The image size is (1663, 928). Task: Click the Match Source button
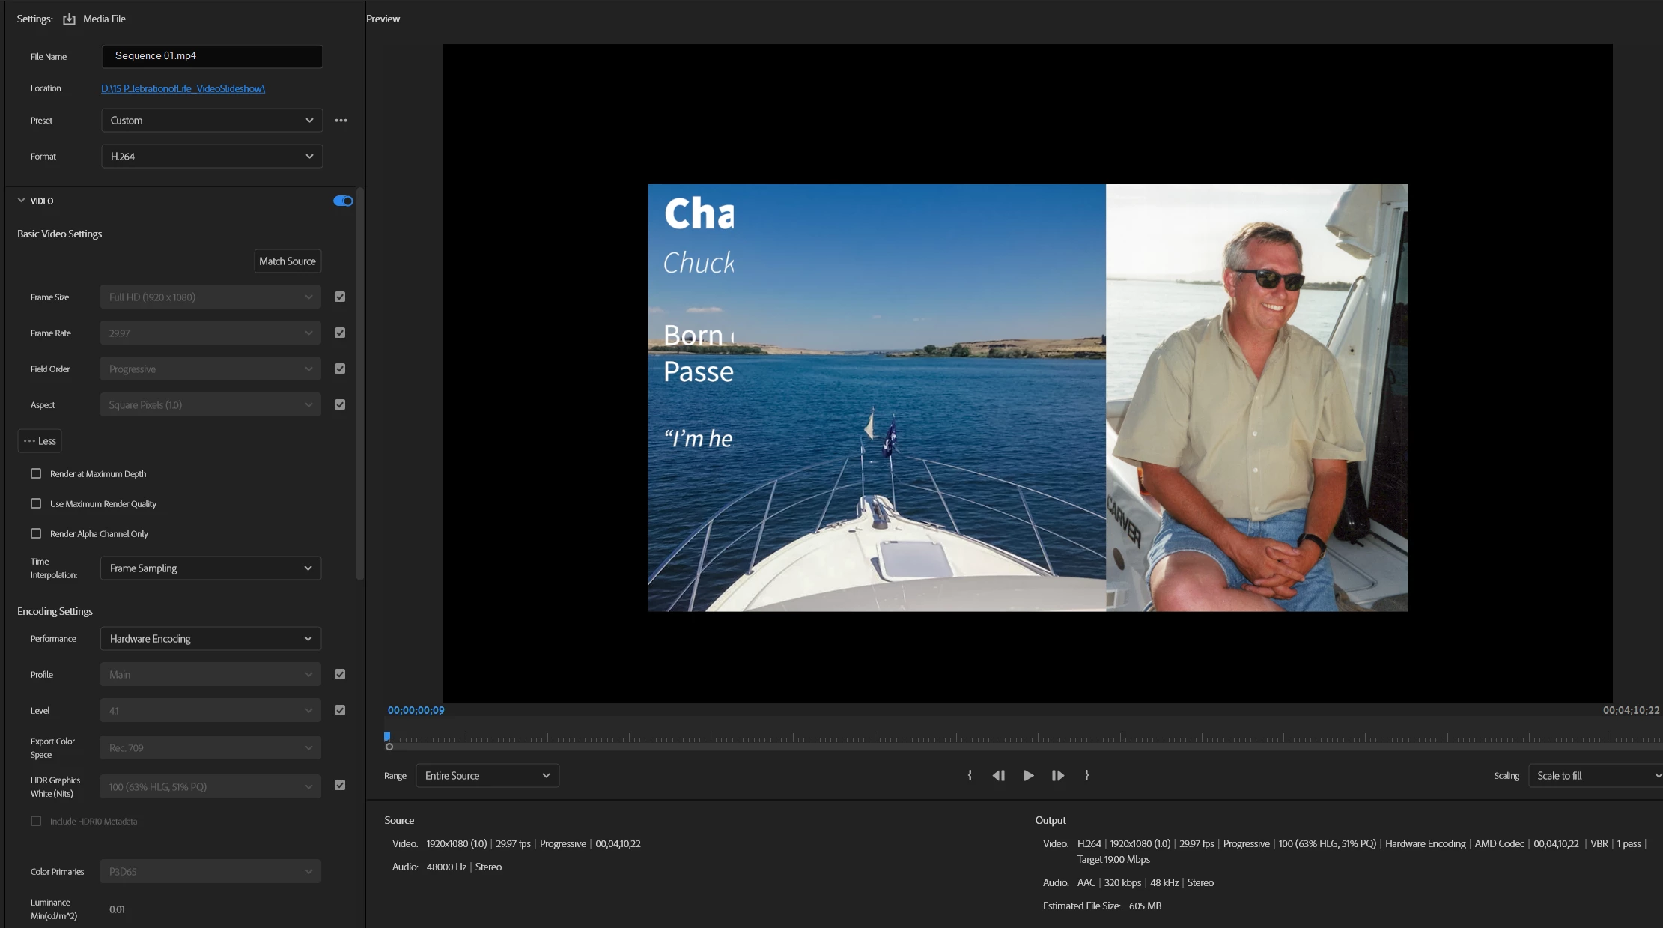(x=288, y=261)
